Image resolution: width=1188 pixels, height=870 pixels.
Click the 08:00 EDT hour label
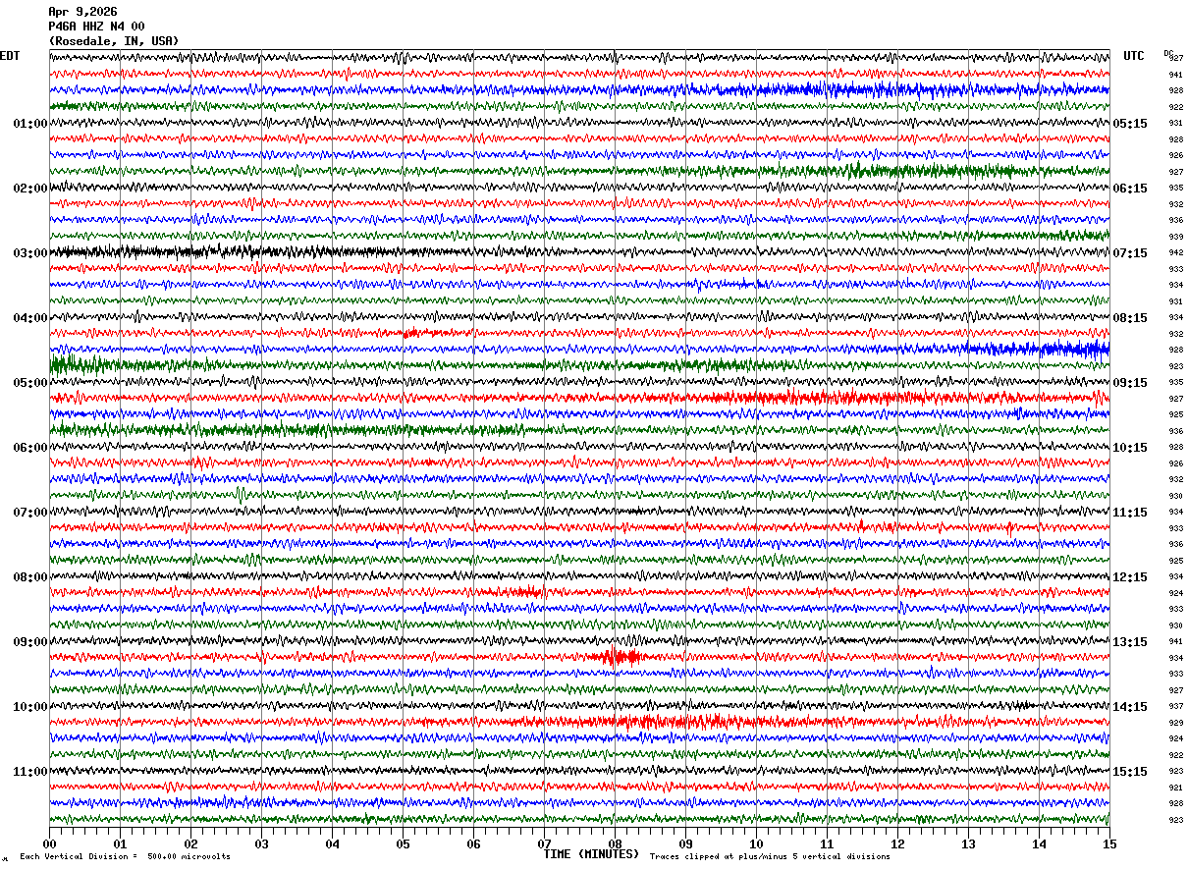pyautogui.click(x=30, y=577)
